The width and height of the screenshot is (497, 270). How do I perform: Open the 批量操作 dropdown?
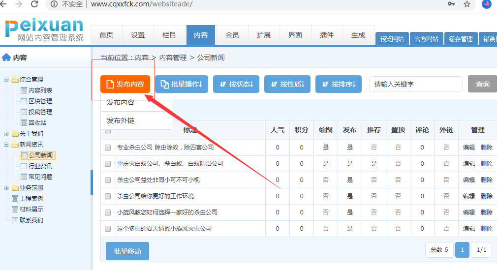click(x=182, y=84)
